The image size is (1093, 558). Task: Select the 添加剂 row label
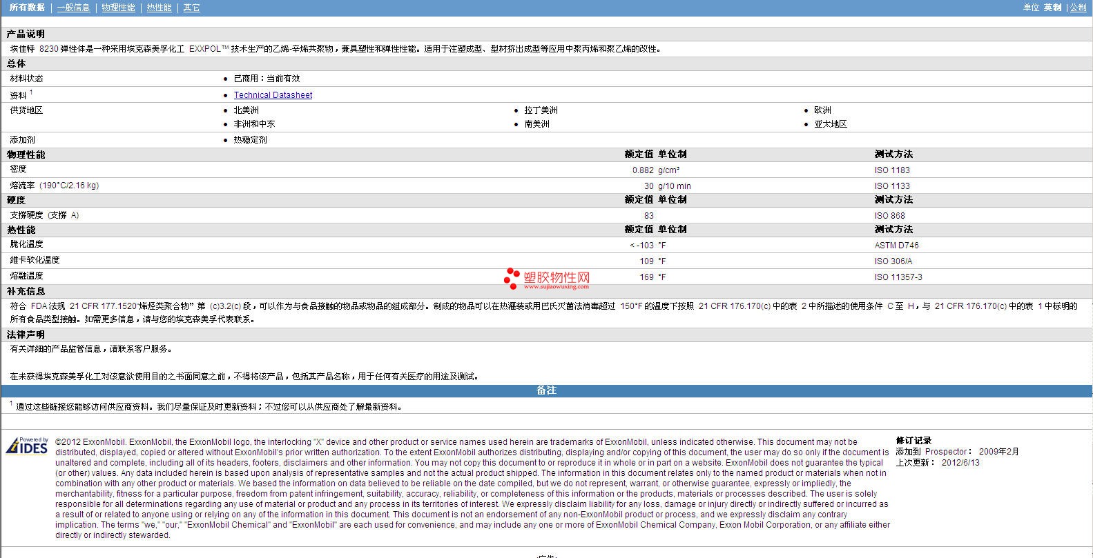22,140
